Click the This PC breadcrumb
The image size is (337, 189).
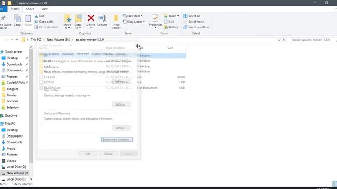[x=36, y=40]
